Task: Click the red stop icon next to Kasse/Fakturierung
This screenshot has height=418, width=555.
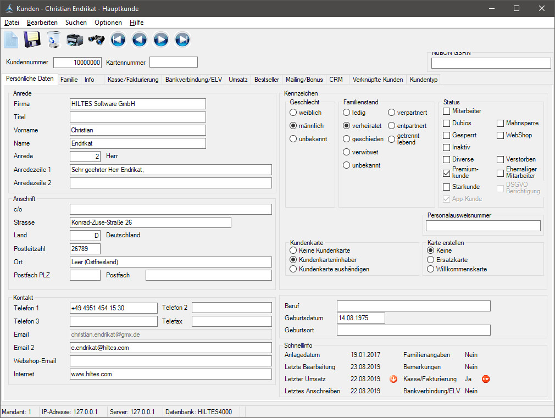Action: (x=486, y=379)
